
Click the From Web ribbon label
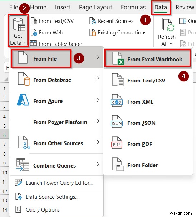click(x=51, y=33)
